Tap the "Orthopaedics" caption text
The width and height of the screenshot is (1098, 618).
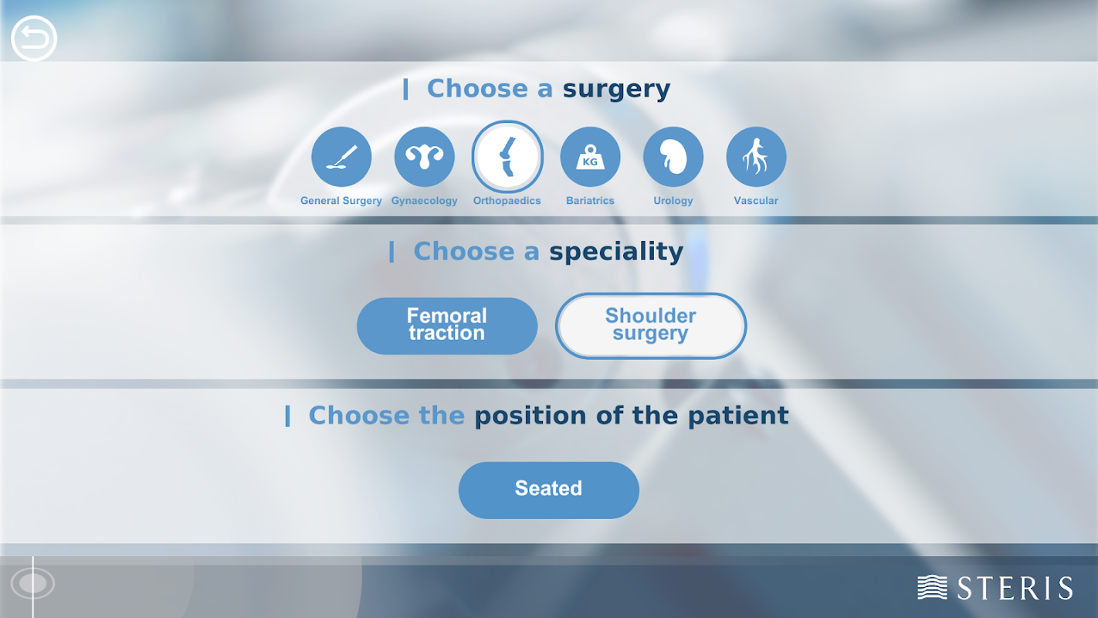coord(507,201)
